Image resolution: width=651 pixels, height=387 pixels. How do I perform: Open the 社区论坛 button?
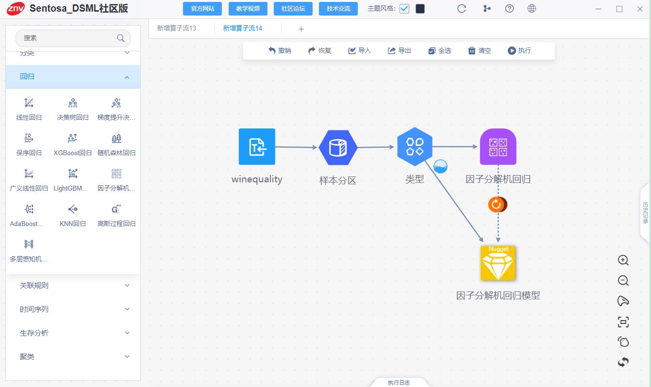[293, 9]
